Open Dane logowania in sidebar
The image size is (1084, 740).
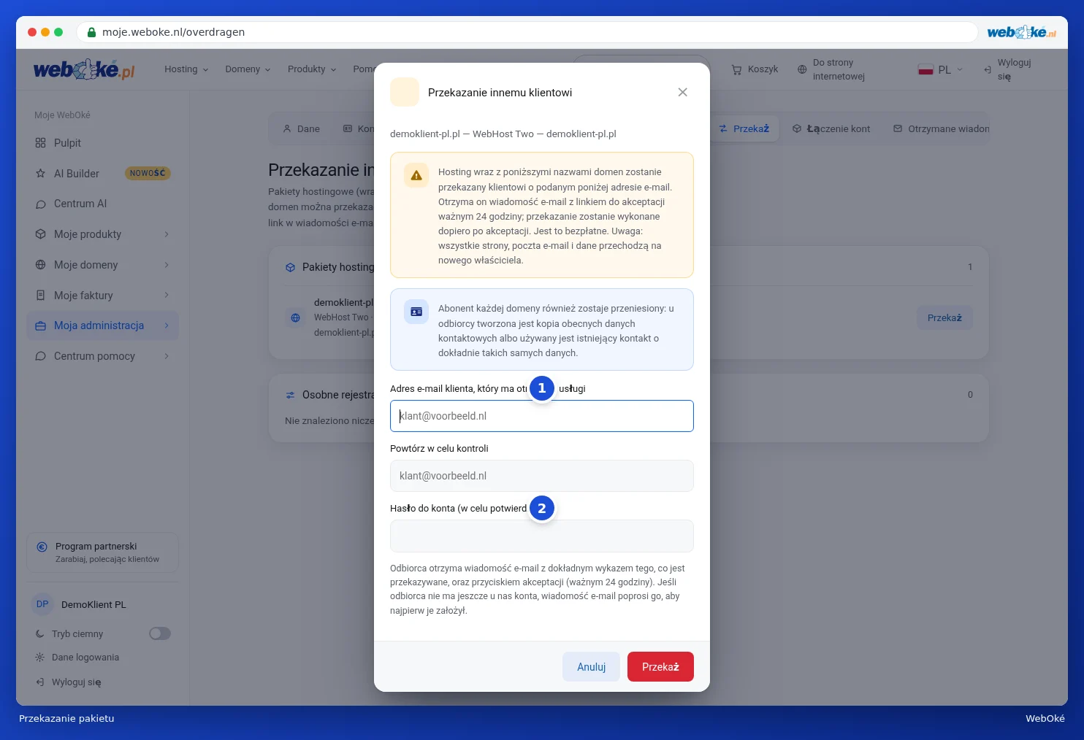(x=85, y=658)
